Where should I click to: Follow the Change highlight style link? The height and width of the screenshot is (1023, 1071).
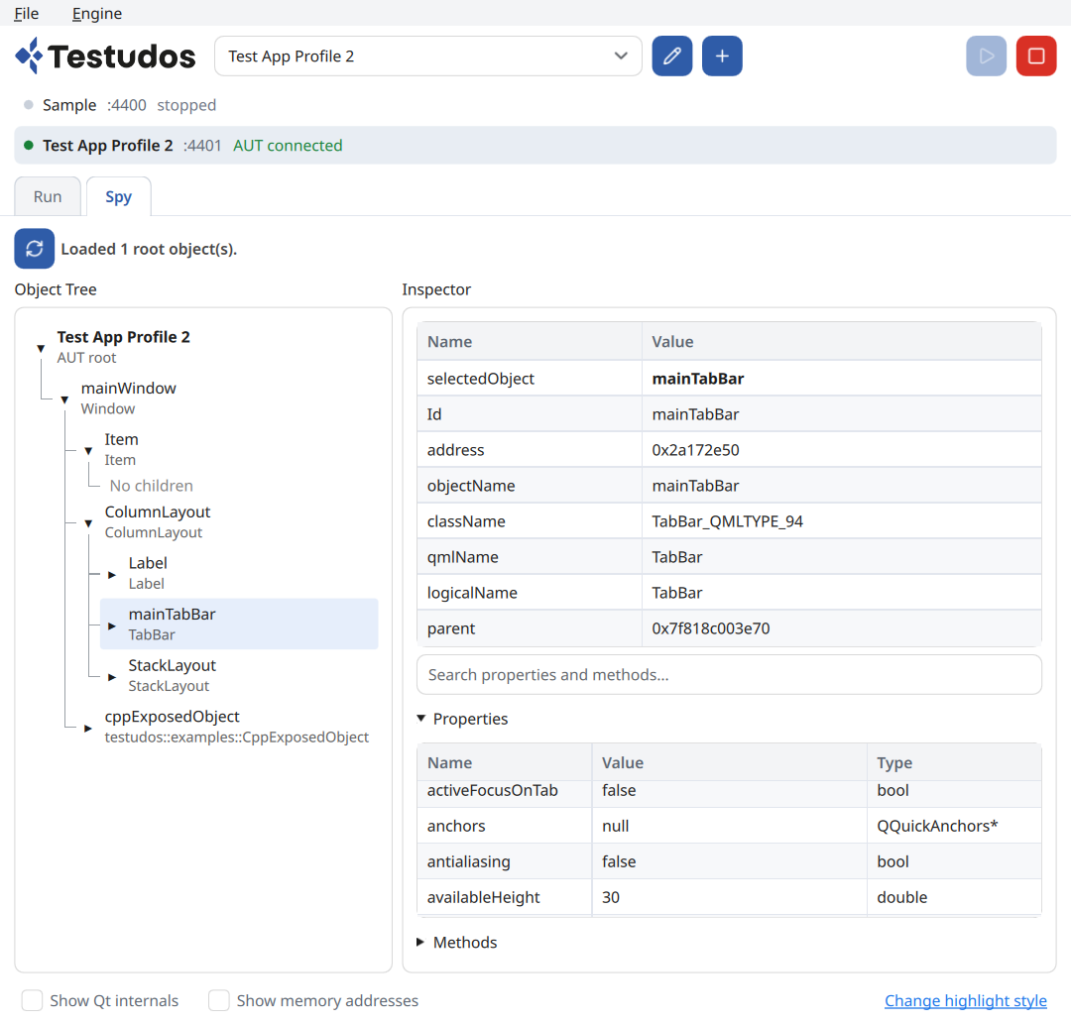tap(965, 1000)
